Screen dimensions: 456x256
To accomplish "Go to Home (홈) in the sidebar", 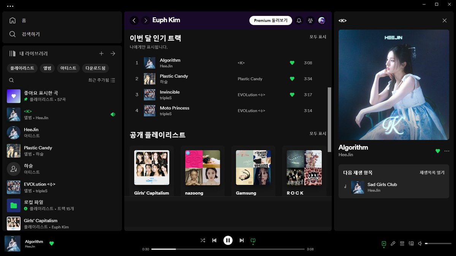I will click(18, 20).
